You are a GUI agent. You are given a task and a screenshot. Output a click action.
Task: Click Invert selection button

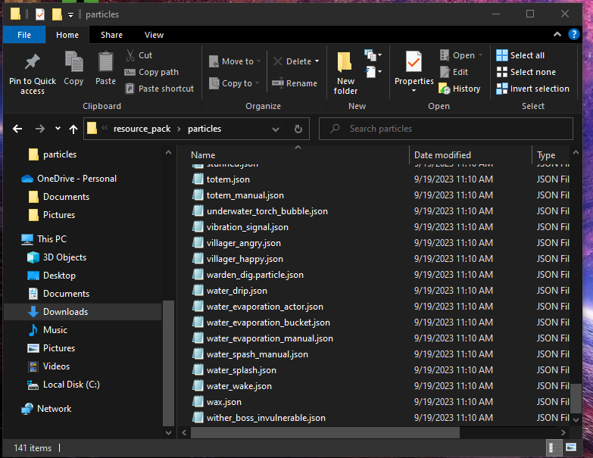click(532, 89)
